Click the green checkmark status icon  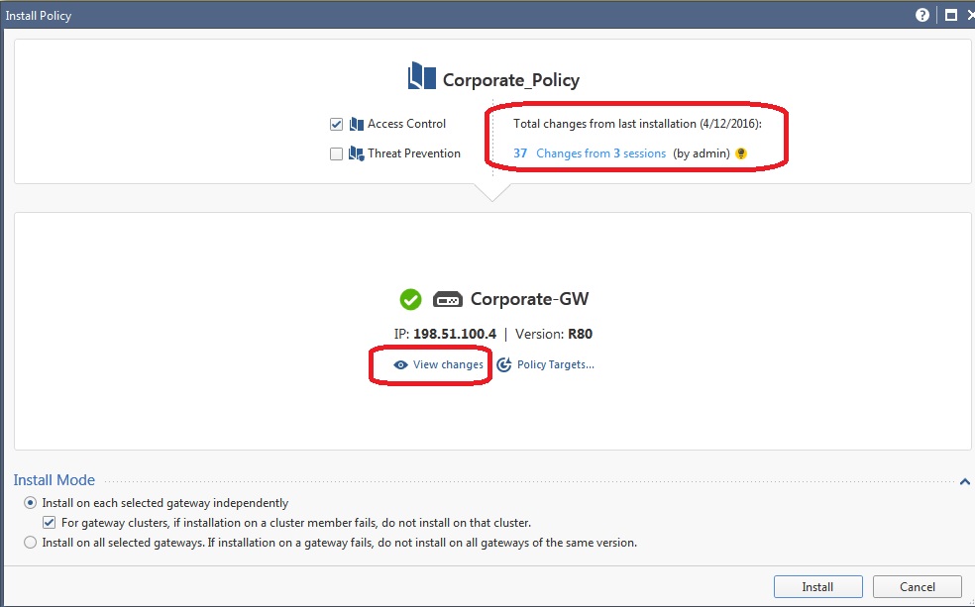(410, 299)
